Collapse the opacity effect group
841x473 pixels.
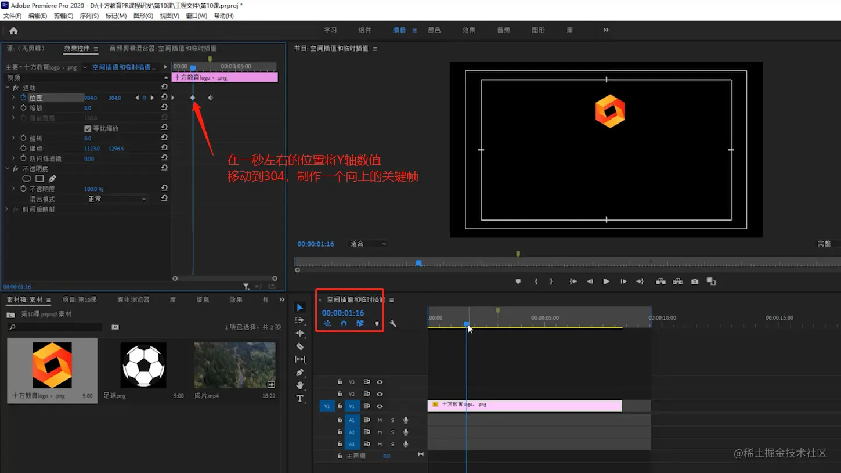(x=7, y=169)
